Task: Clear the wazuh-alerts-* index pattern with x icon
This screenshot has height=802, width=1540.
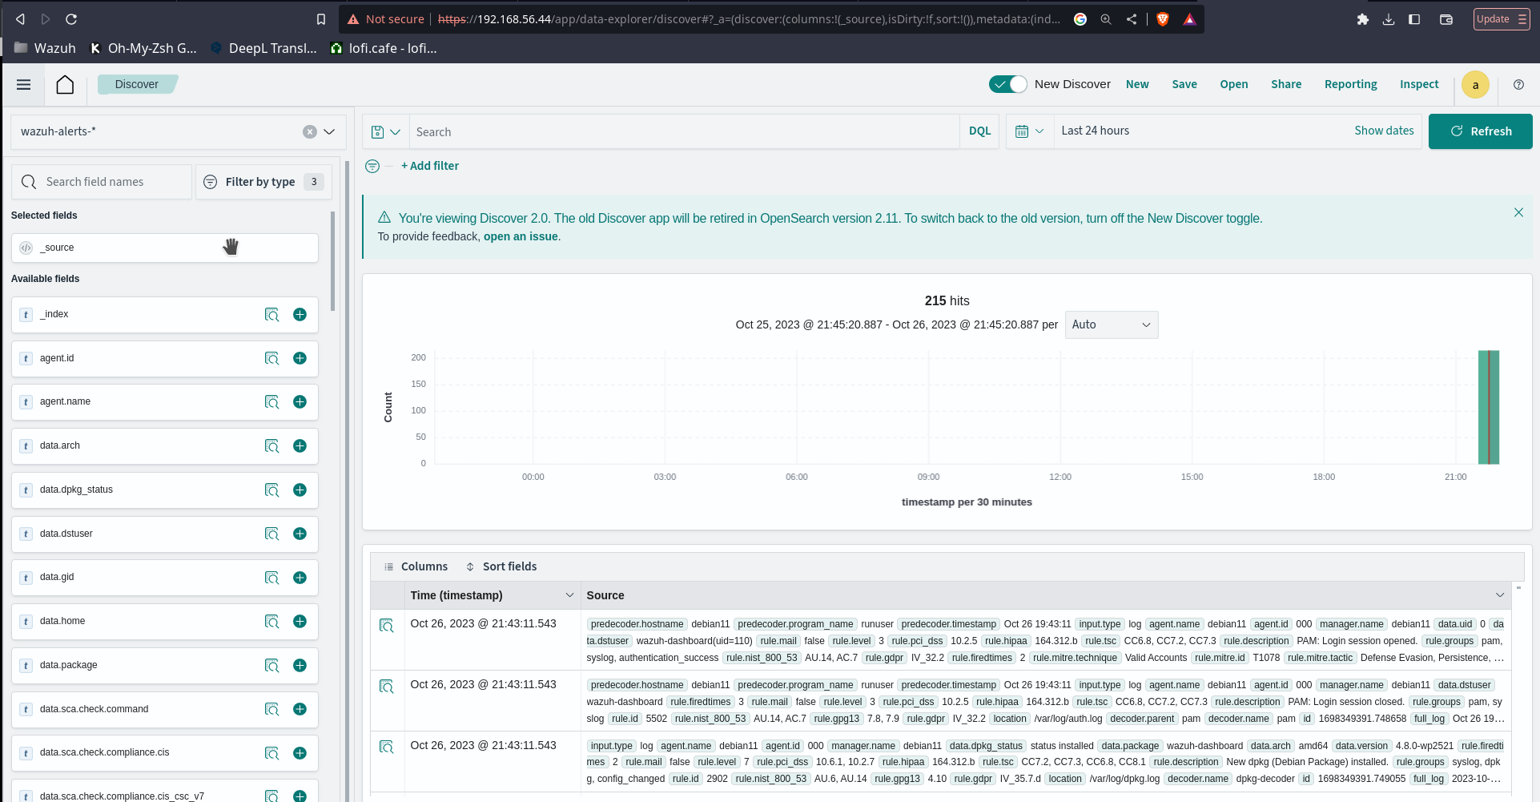Action: pyautogui.click(x=310, y=131)
